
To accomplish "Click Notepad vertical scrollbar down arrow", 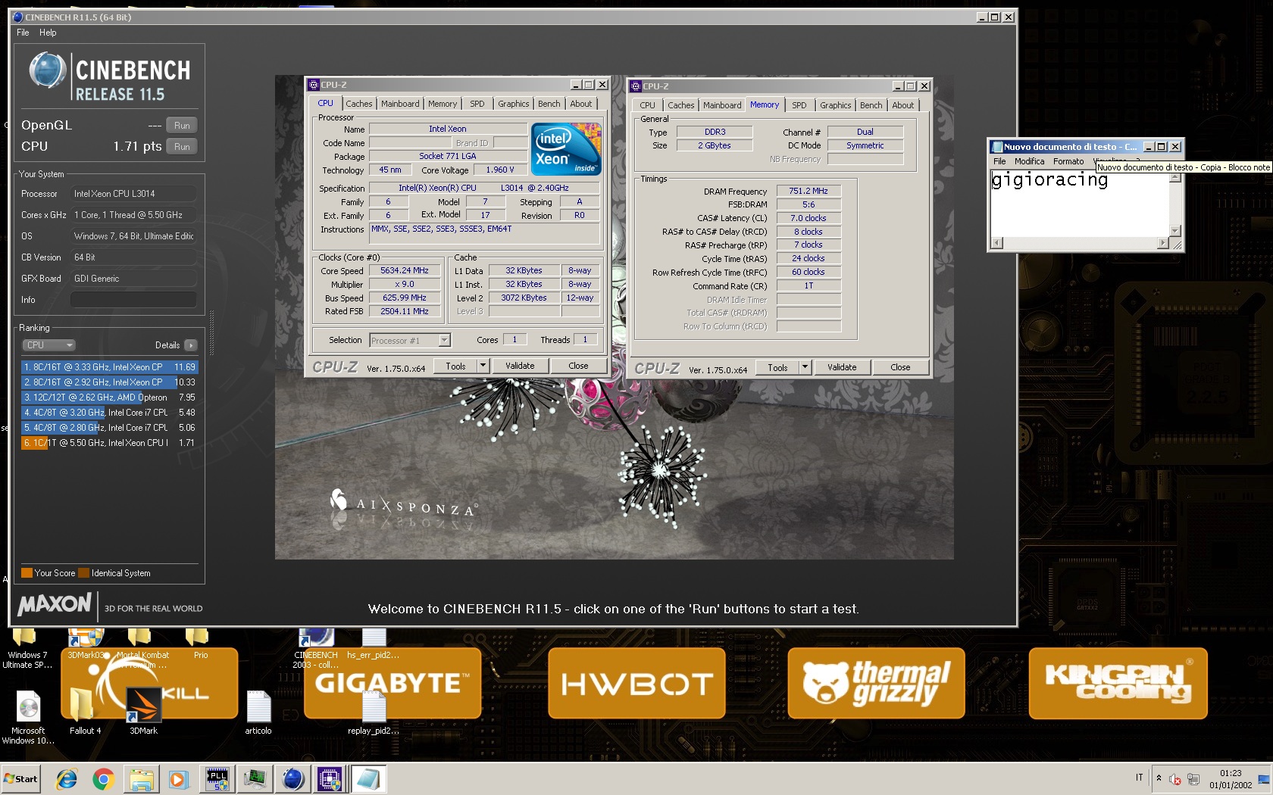I will pyautogui.click(x=1175, y=231).
